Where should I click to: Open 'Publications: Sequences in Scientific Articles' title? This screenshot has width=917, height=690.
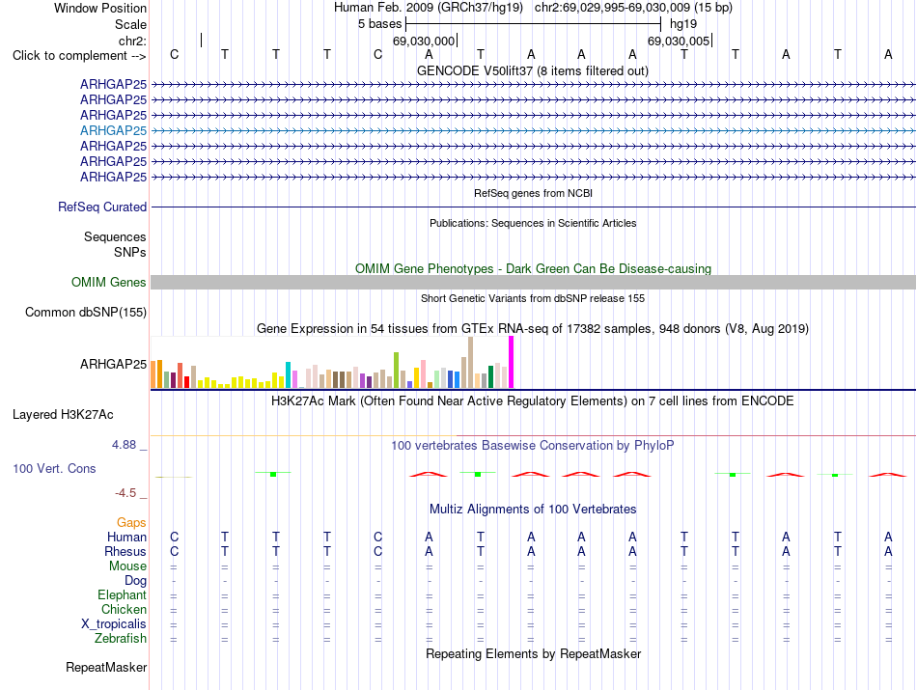(x=533, y=223)
